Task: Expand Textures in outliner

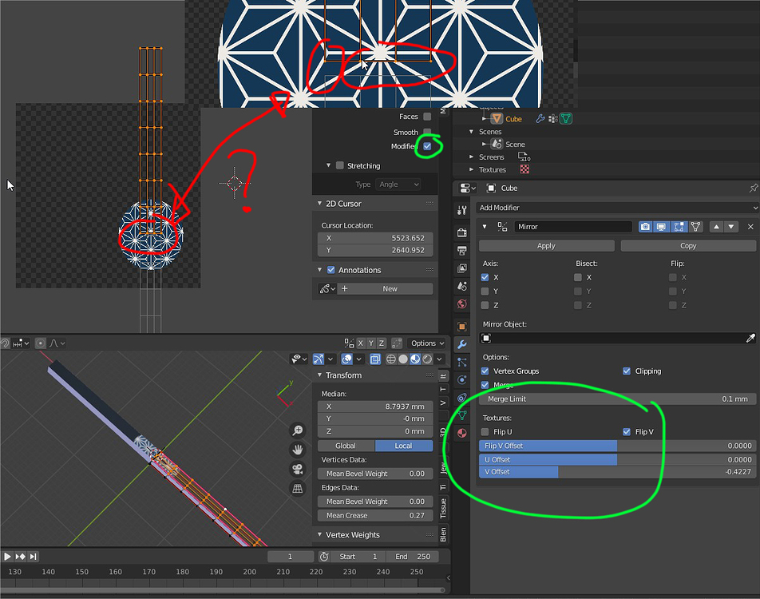Action: (471, 170)
